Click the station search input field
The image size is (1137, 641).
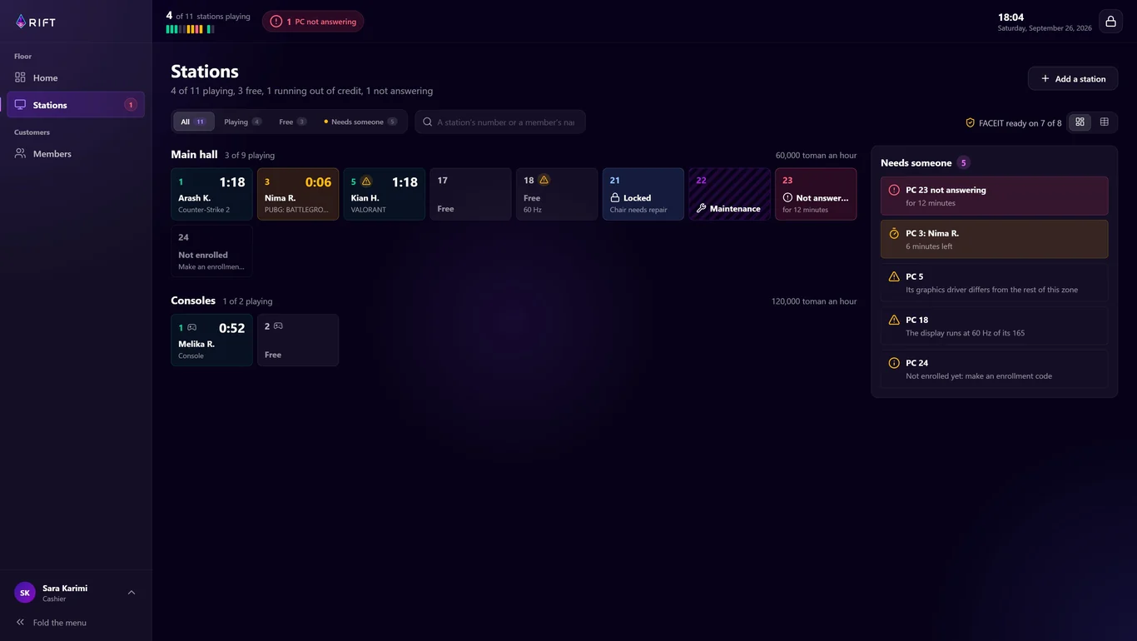click(500, 122)
